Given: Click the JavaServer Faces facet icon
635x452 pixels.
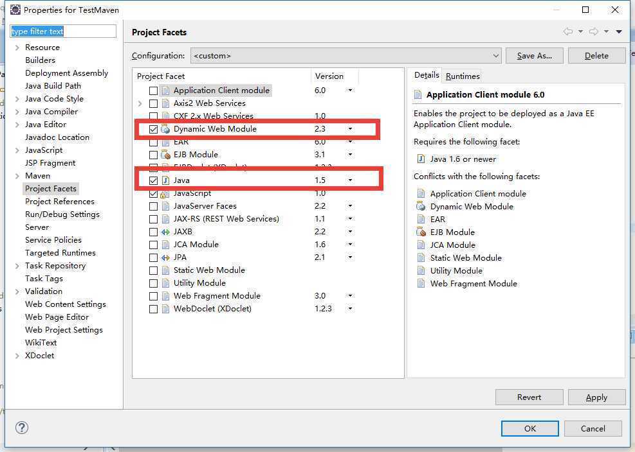Looking at the screenshot, I should (x=165, y=206).
